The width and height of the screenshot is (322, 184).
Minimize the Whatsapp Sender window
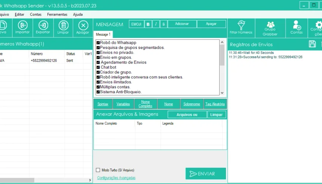304,5
